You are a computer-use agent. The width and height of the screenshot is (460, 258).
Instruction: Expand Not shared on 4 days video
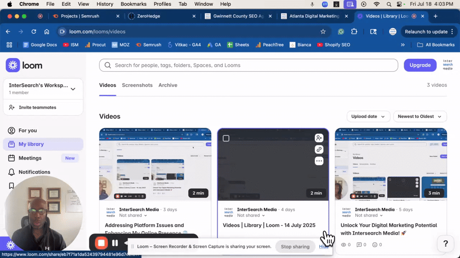(251, 215)
